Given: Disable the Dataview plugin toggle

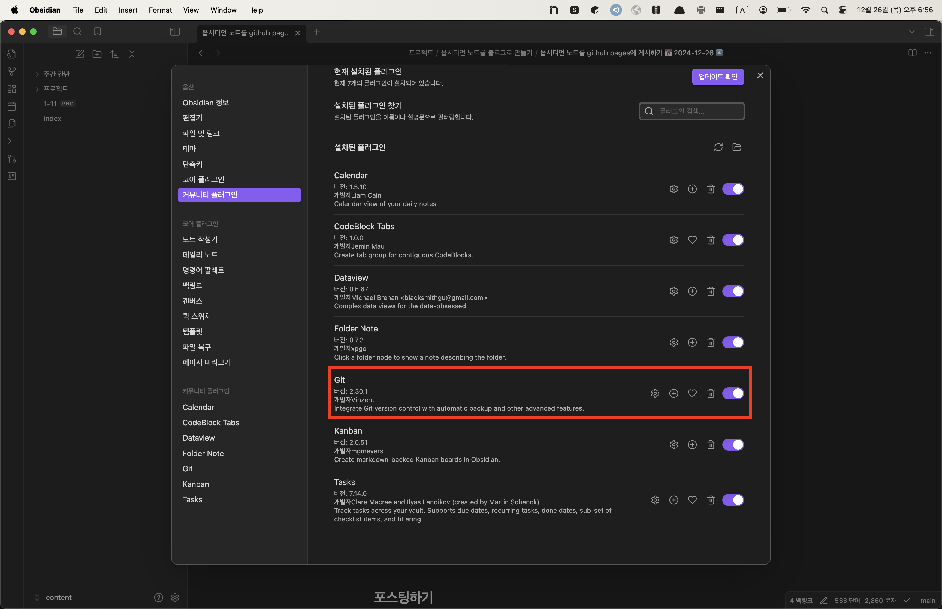Looking at the screenshot, I should (x=733, y=291).
